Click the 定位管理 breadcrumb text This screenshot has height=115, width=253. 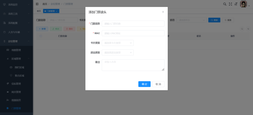coord(55,4)
